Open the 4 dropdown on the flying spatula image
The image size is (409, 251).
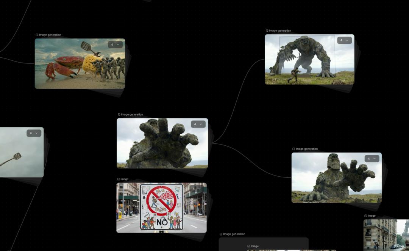point(34,133)
